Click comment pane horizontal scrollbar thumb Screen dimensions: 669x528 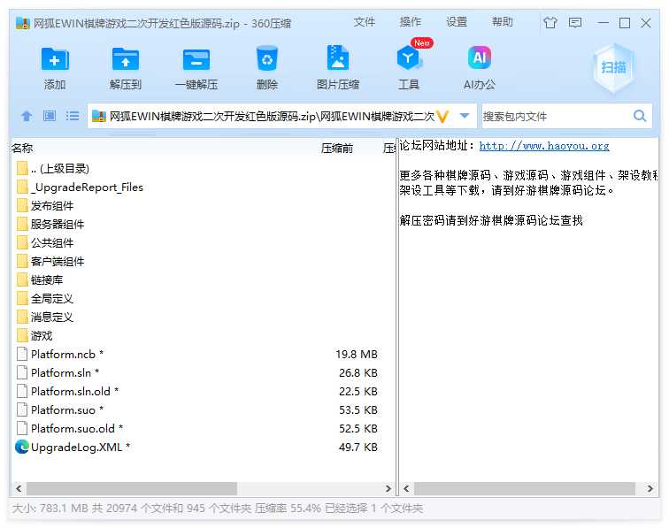525,488
